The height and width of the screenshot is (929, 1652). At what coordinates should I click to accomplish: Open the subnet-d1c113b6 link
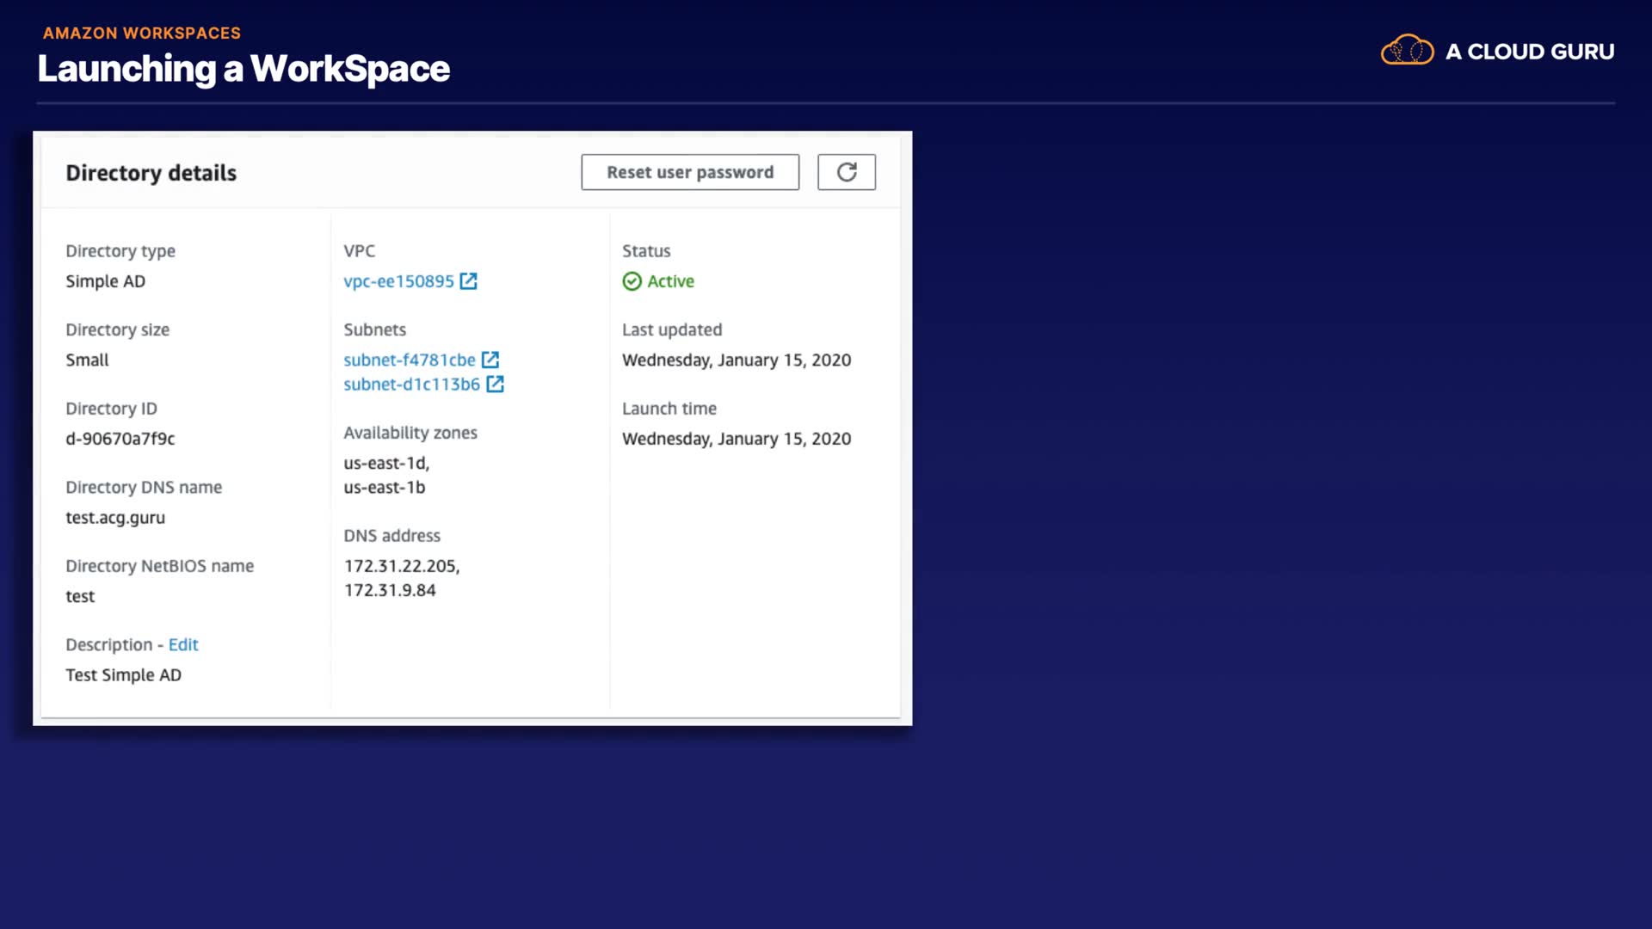[x=411, y=385]
